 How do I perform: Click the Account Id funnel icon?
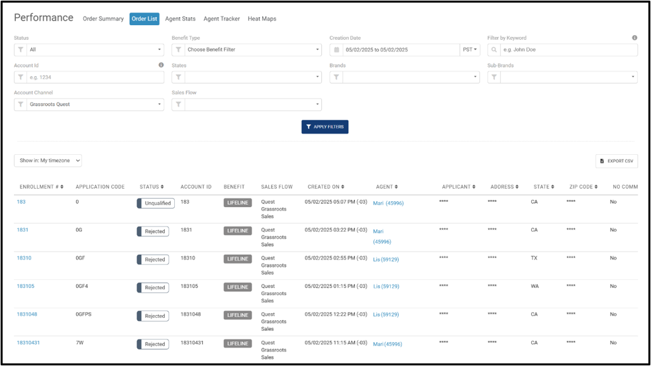tap(21, 77)
